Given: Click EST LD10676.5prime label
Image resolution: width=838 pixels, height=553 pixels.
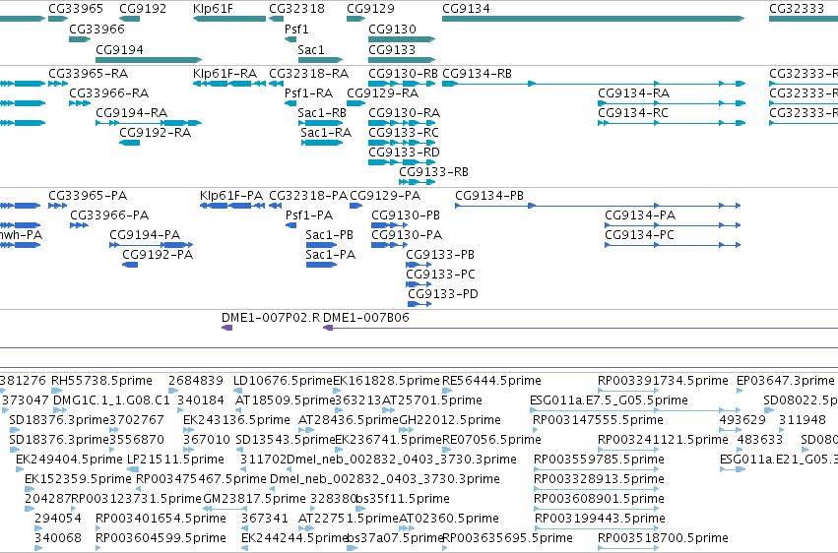Looking at the screenshot, I should pyautogui.click(x=284, y=381).
